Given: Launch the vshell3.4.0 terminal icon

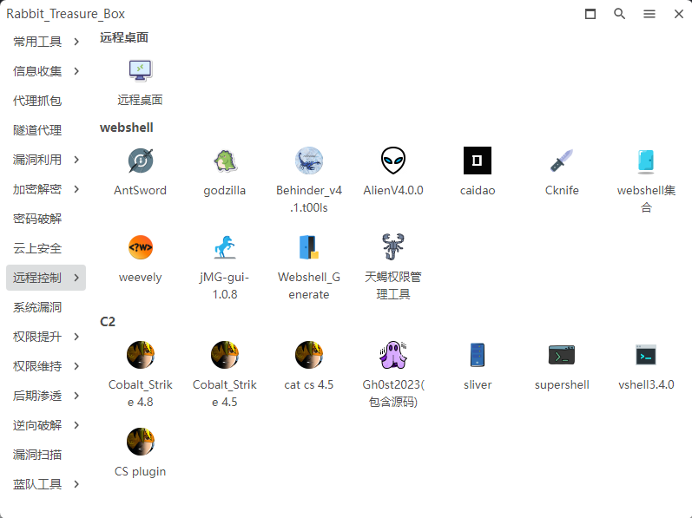Looking at the screenshot, I should pos(646,355).
